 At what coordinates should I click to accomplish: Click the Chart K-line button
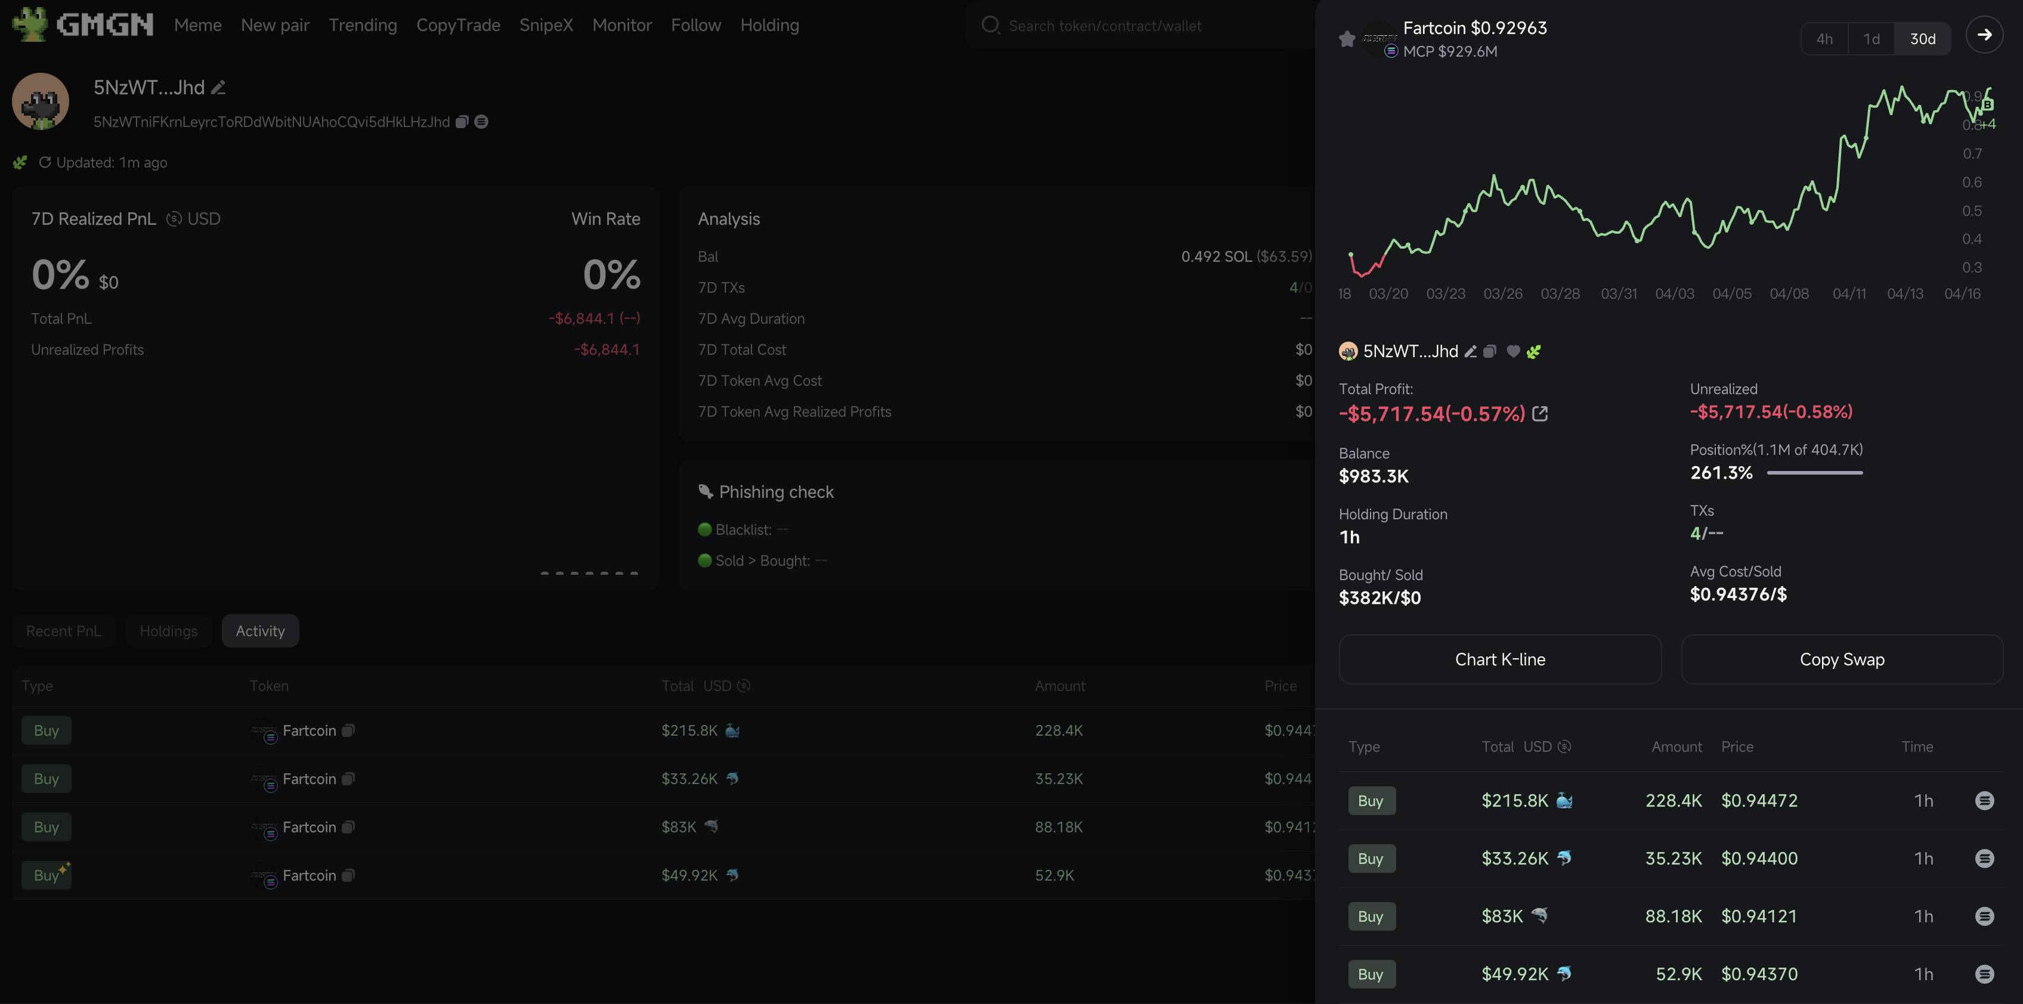1500,659
